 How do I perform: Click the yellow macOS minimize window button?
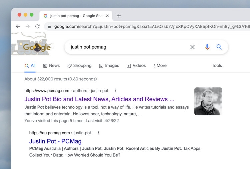click(26, 15)
